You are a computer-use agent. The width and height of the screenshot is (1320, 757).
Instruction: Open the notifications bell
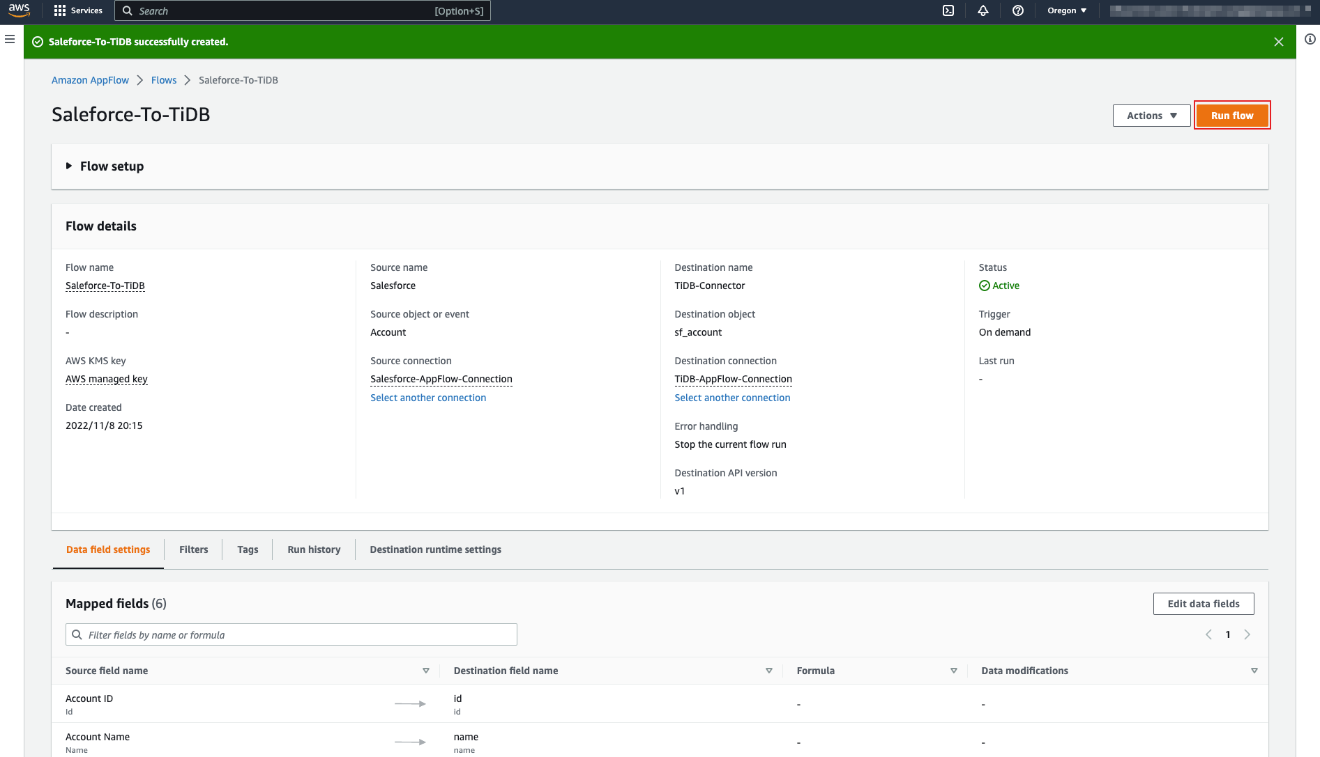point(983,10)
